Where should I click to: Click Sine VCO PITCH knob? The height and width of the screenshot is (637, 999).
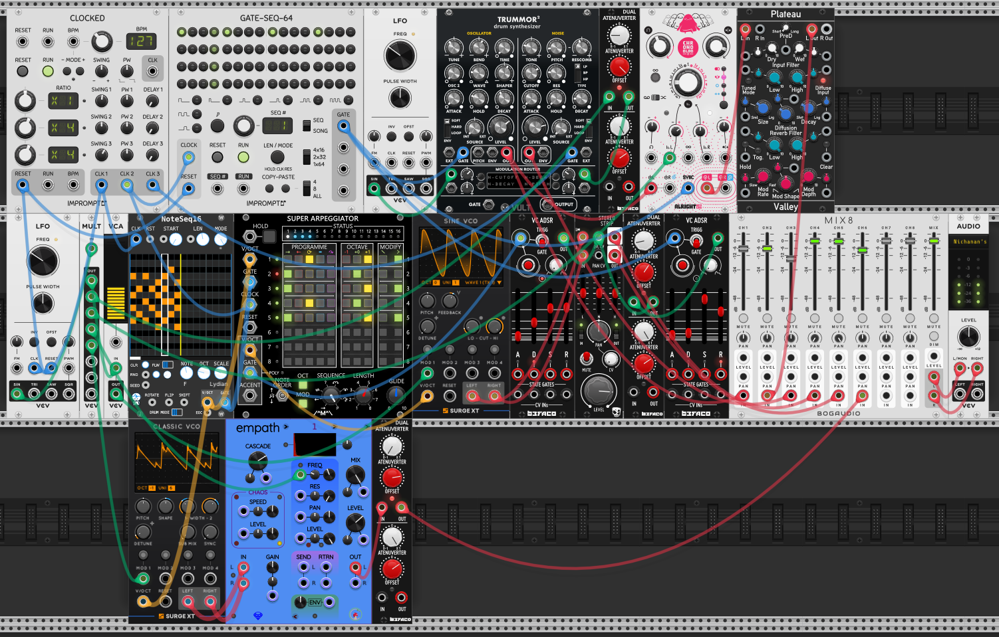(x=427, y=301)
